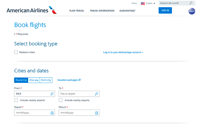Click the From field containing MEX
The width and height of the screenshot is (203, 124).
[34, 94]
